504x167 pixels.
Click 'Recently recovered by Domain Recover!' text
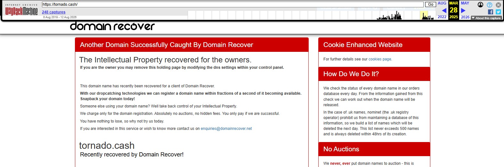click(x=132, y=155)
